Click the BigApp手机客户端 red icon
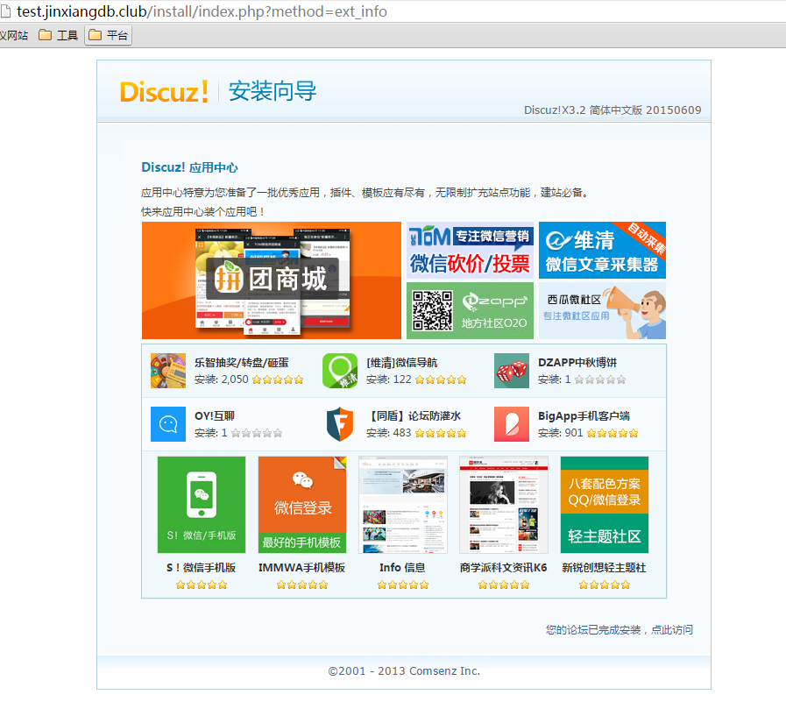The width and height of the screenshot is (786, 709). pos(511,424)
